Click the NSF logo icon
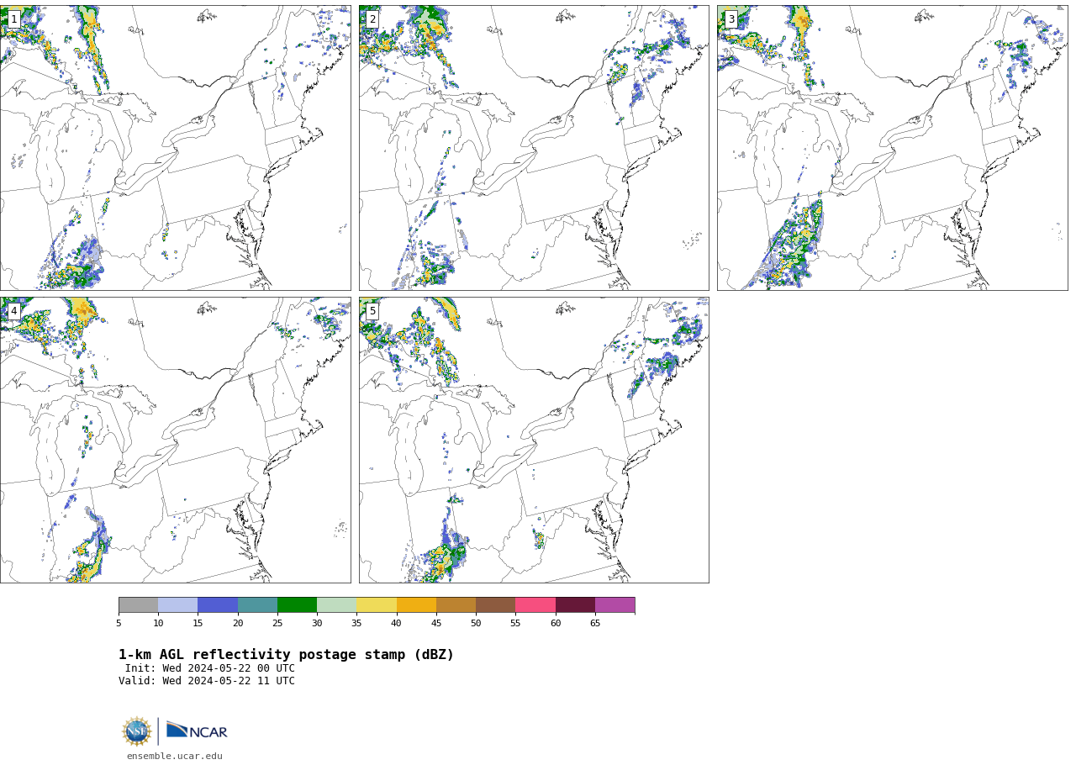The width and height of the screenshot is (1076, 765). (x=137, y=731)
